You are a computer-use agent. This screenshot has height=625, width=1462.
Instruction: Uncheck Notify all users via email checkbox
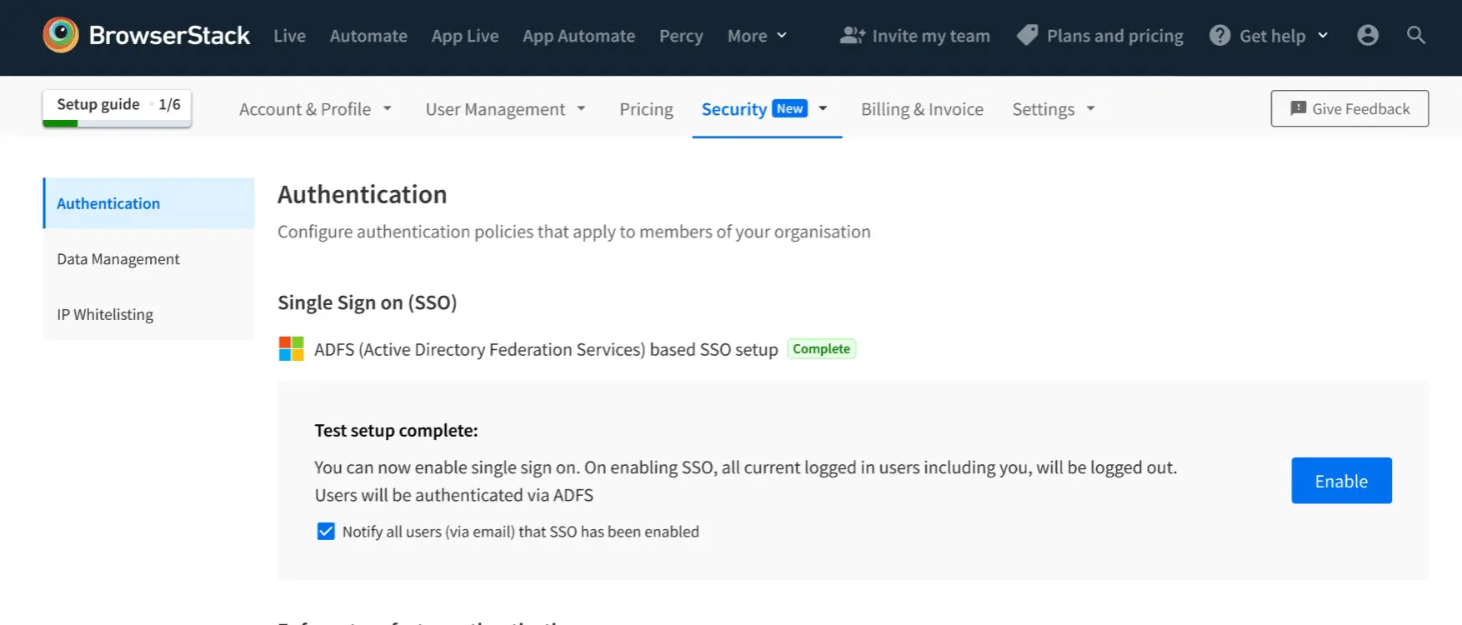pyautogui.click(x=326, y=532)
